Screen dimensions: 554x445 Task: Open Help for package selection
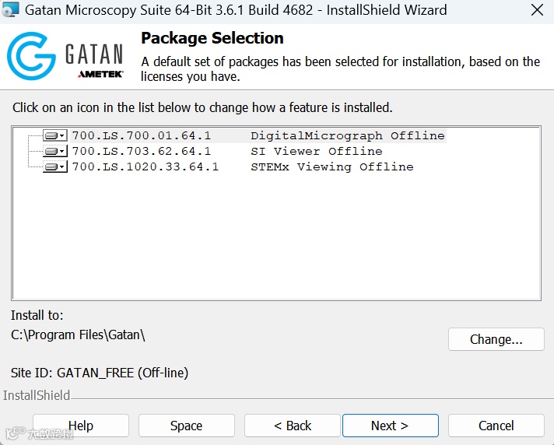pyautogui.click(x=81, y=426)
